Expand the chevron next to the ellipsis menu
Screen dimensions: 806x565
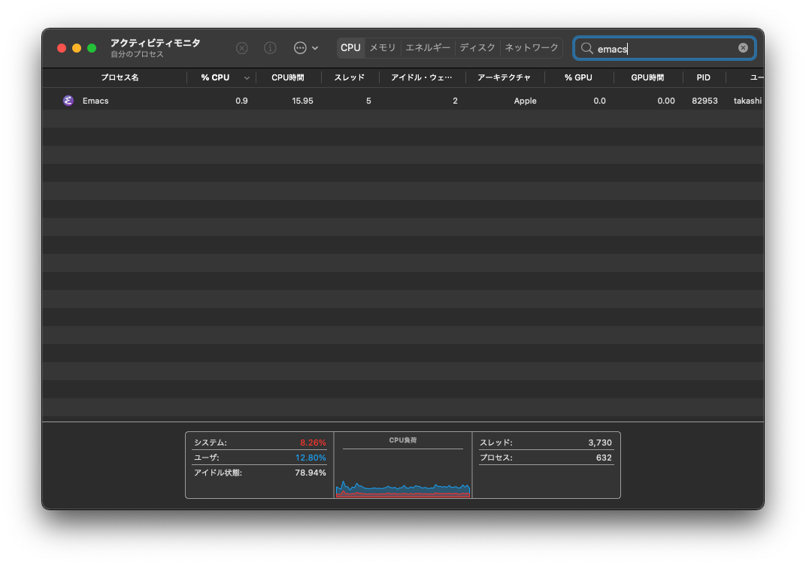pyautogui.click(x=315, y=47)
